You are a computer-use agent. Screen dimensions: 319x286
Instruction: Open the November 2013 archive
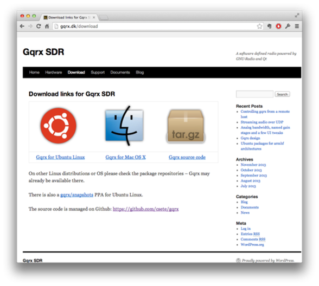click(253, 165)
